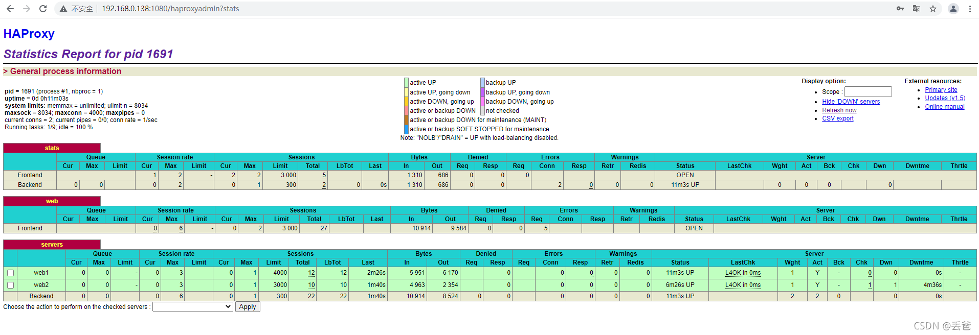
Task: Click the CSV export link
Action: (838, 118)
